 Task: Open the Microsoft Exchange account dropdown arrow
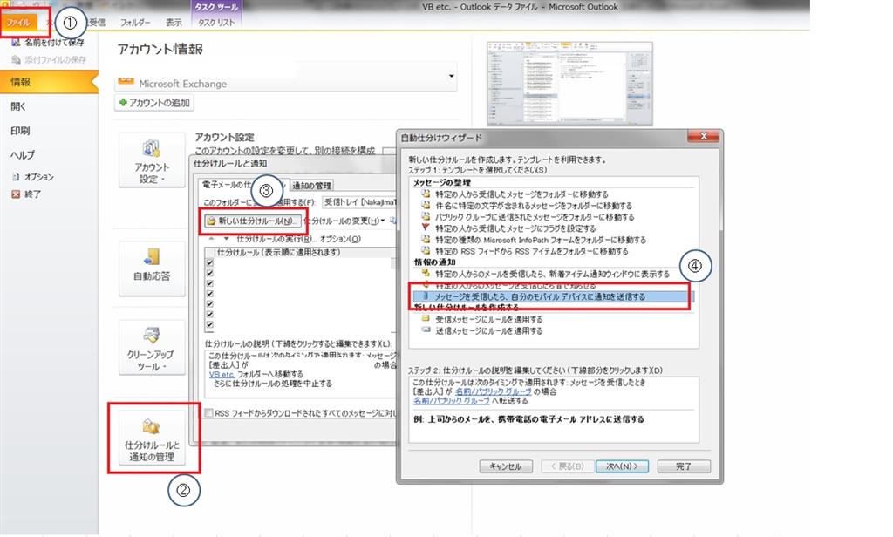[452, 77]
